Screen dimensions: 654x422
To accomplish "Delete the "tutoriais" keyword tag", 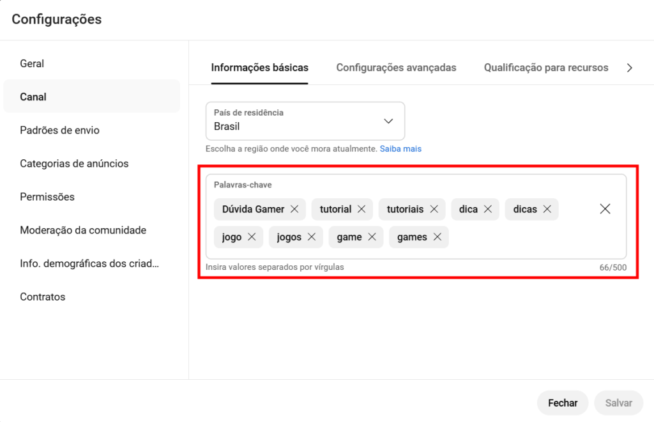I will pos(434,209).
